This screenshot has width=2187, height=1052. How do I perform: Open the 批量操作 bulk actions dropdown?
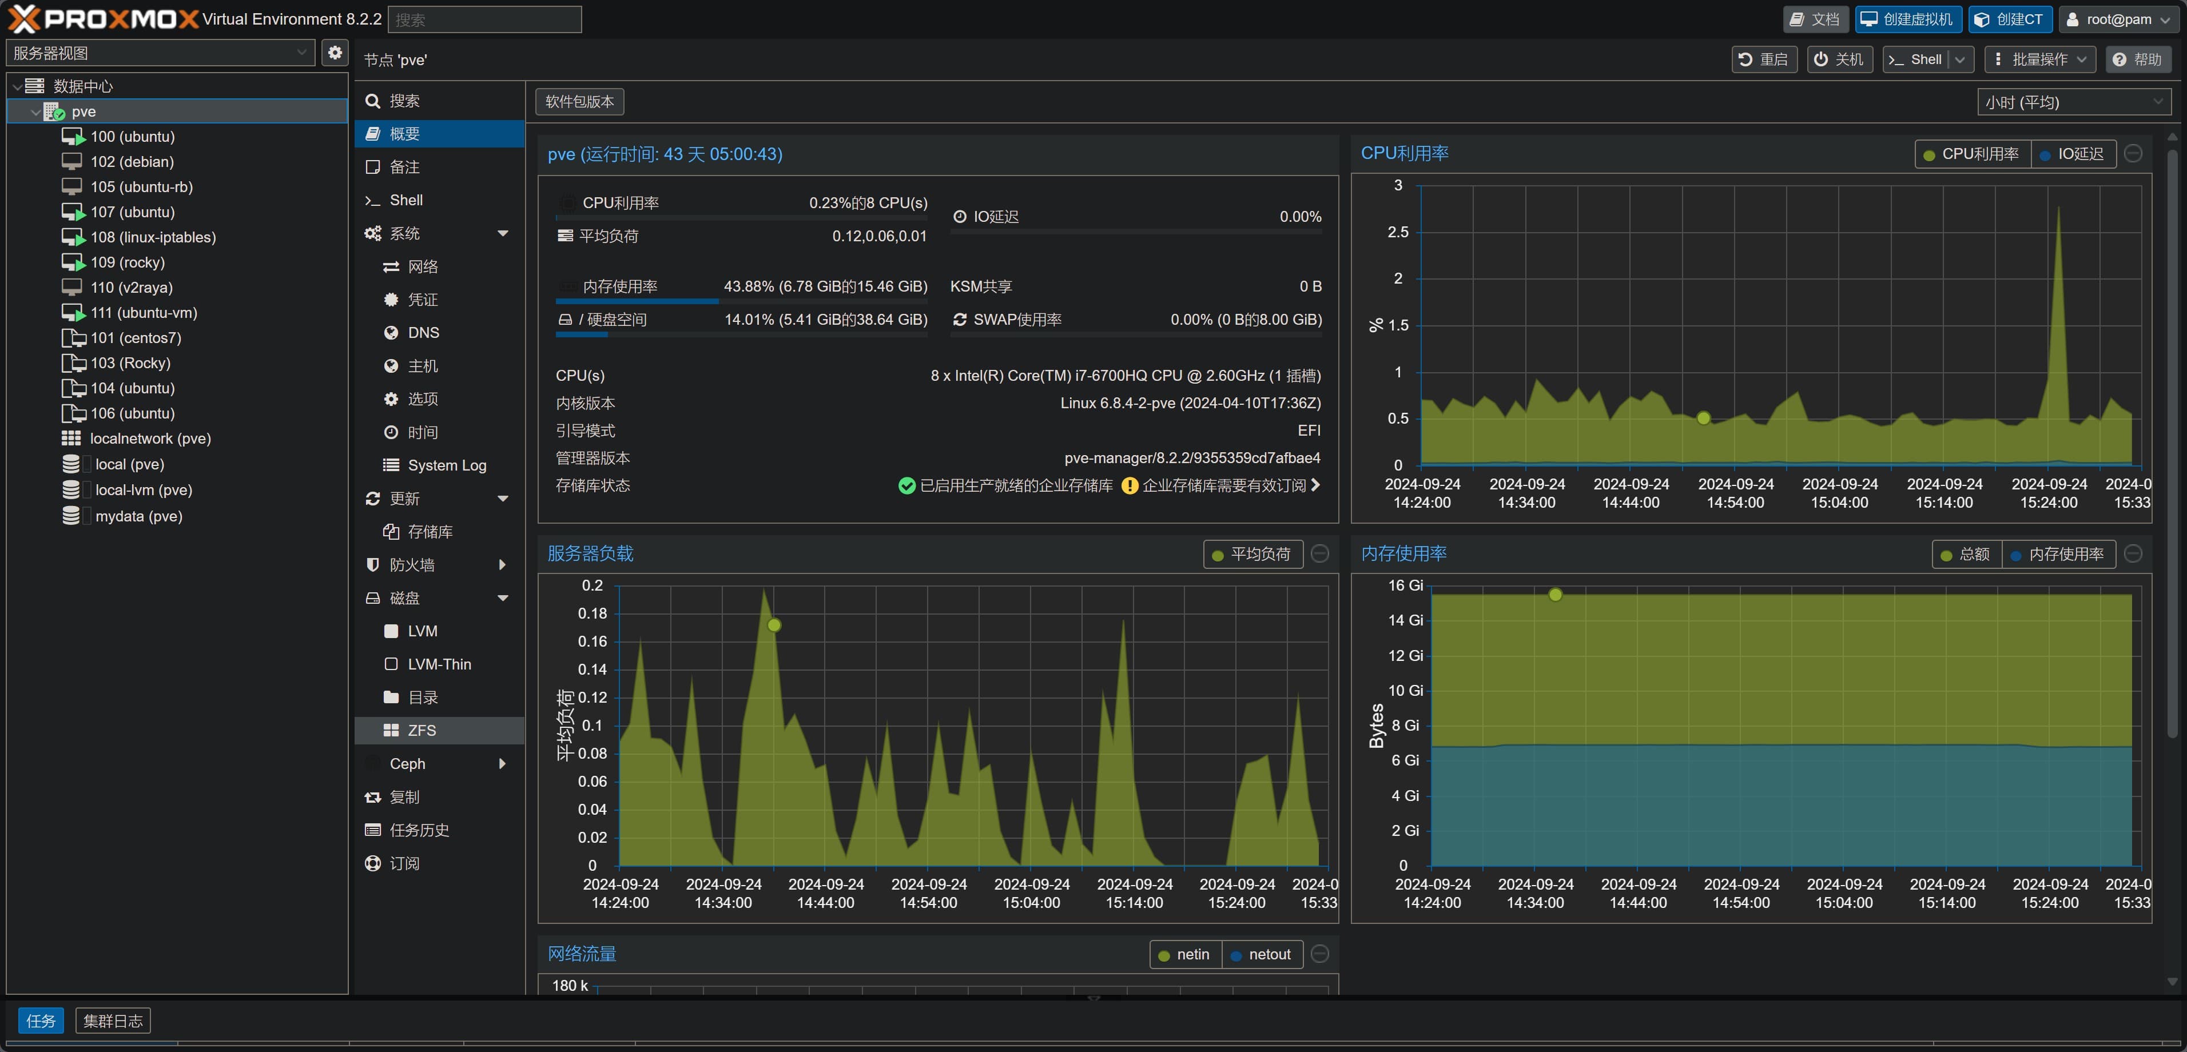pos(2039,59)
